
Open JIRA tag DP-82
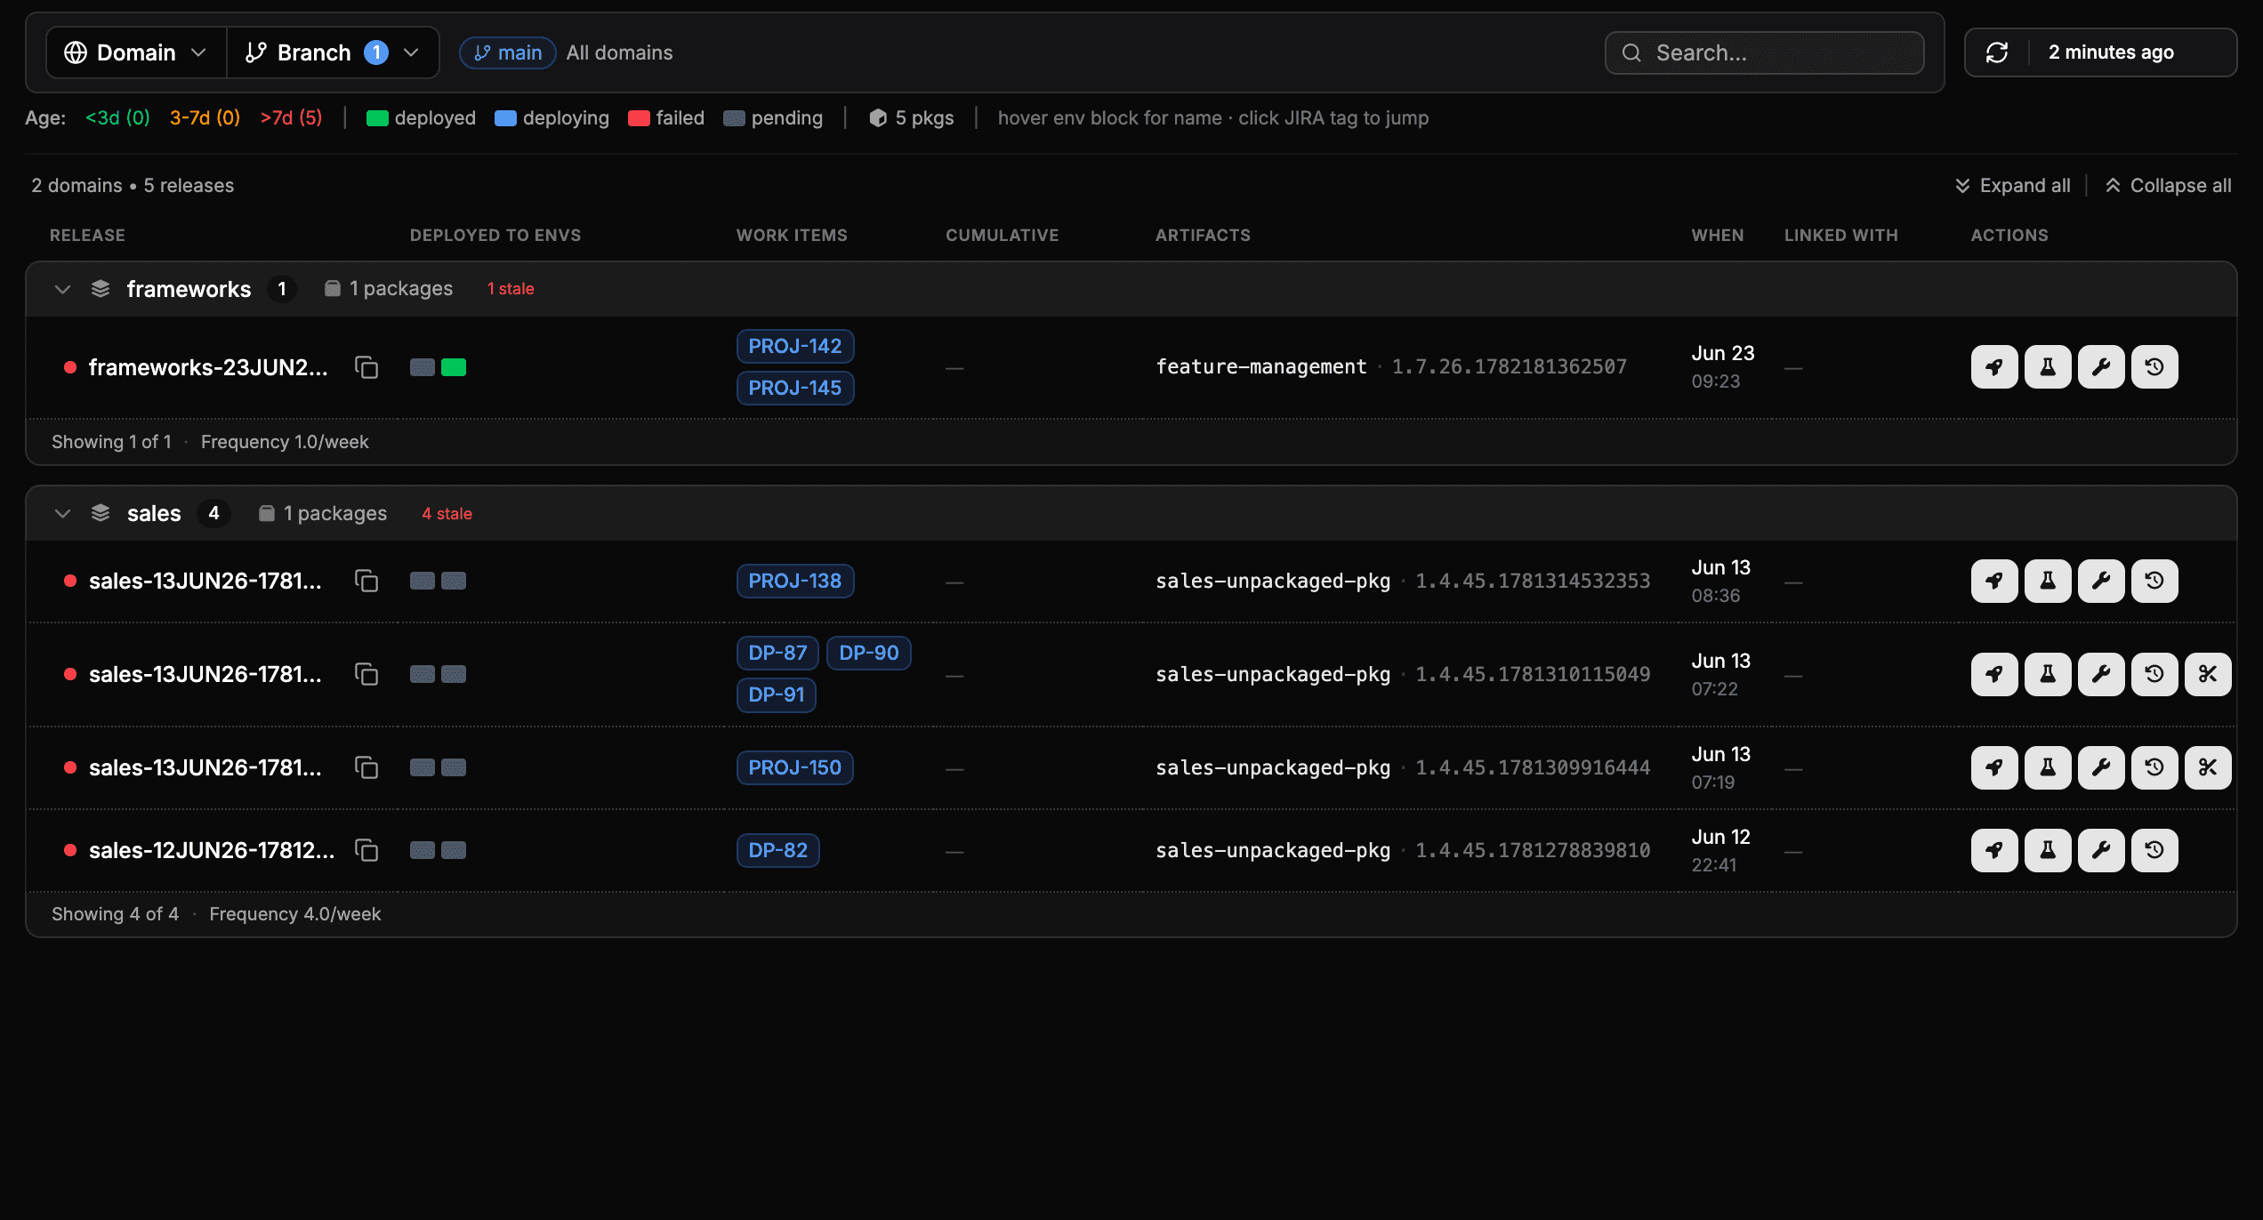(778, 851)
